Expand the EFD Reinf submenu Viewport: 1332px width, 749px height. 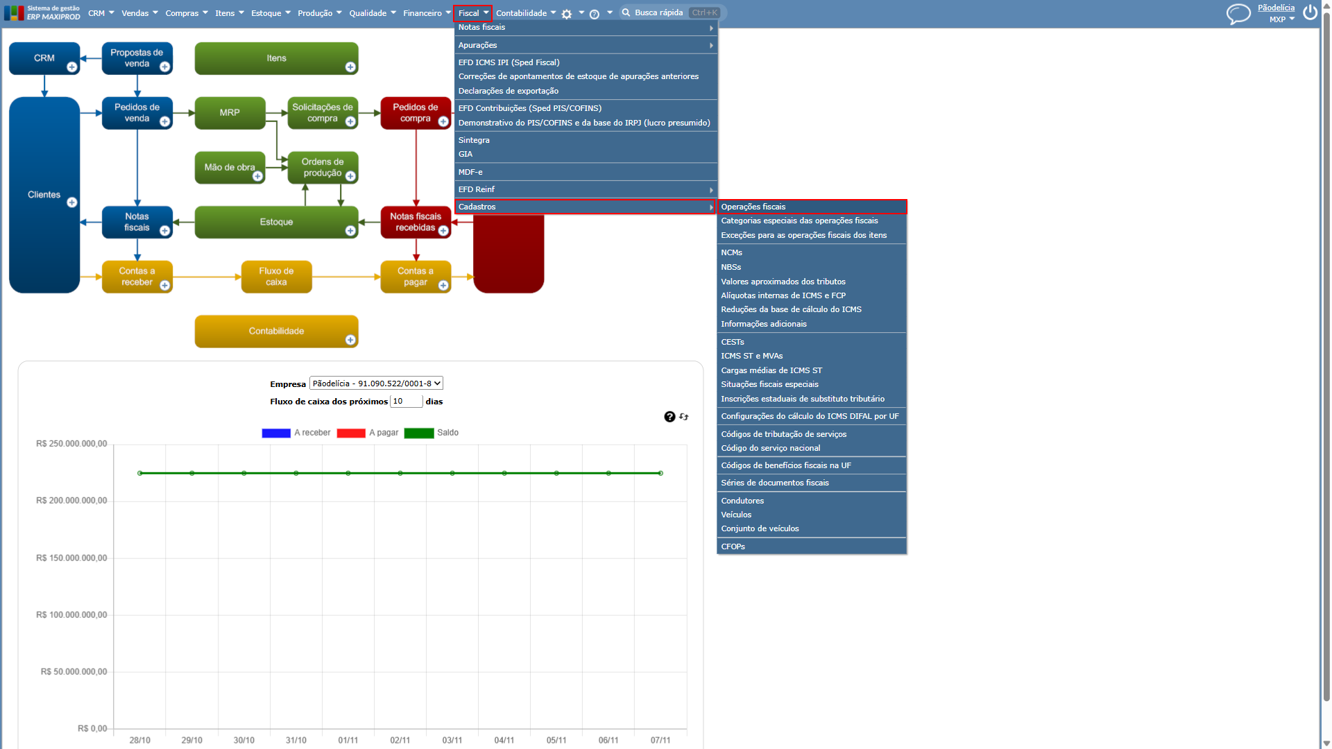coord(586,189)
